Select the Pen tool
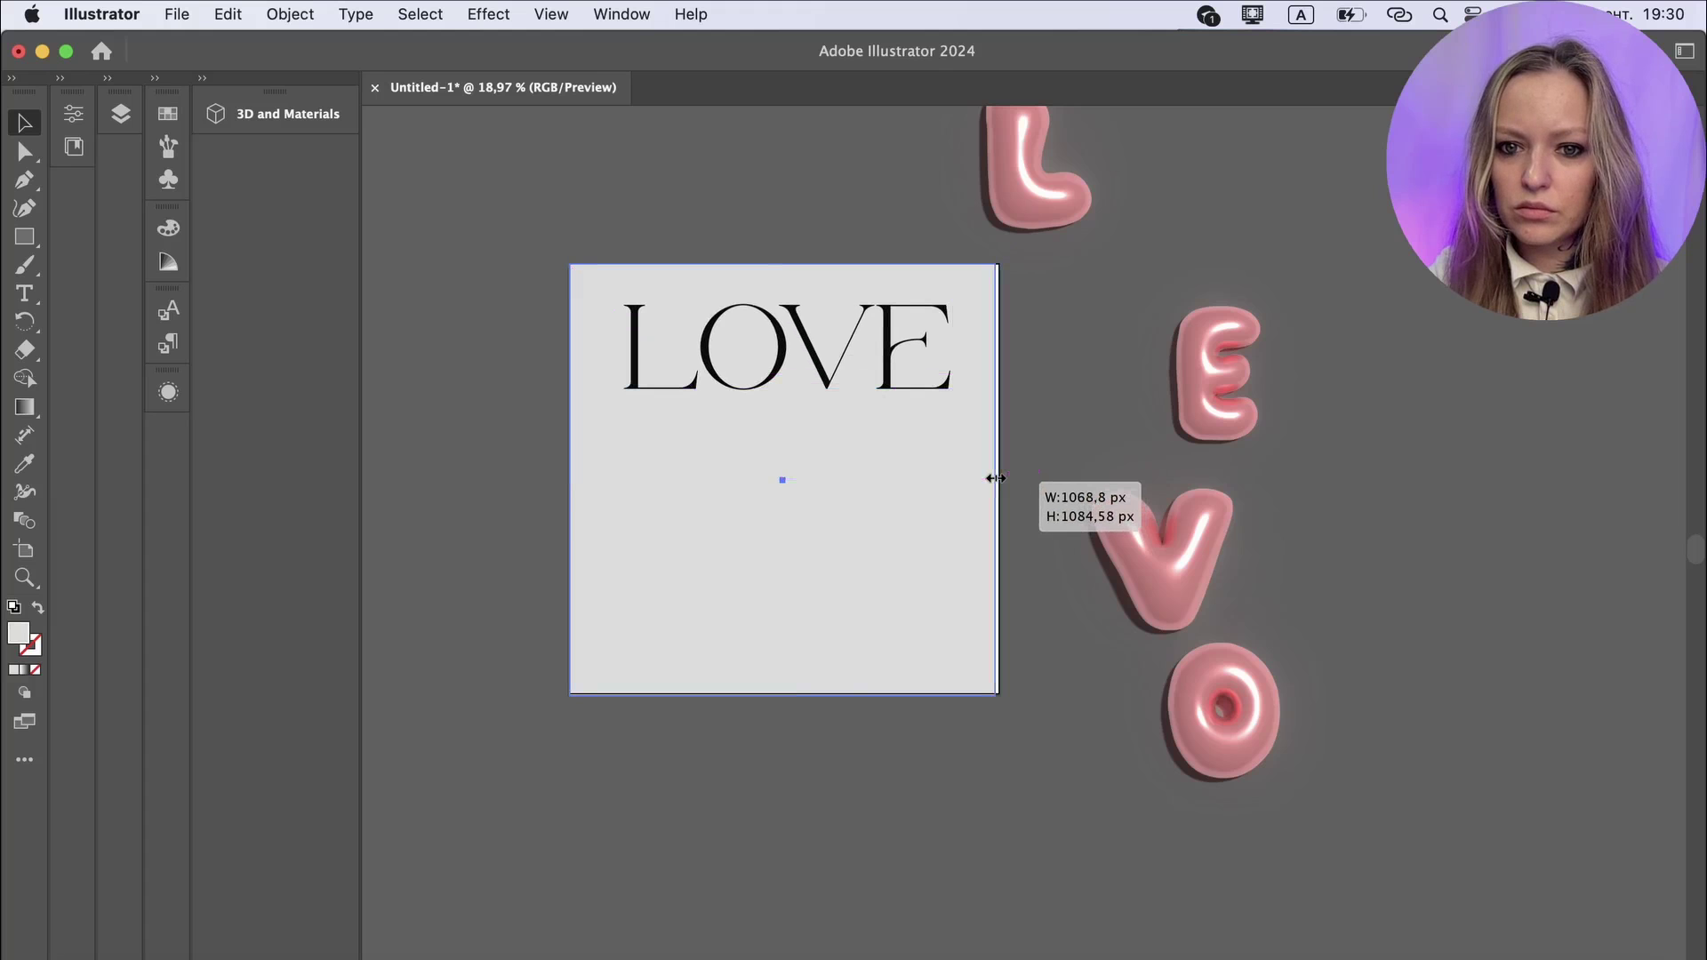Image resolution: width=1707 pixels, height=960 pixels. tap(24, 180)
